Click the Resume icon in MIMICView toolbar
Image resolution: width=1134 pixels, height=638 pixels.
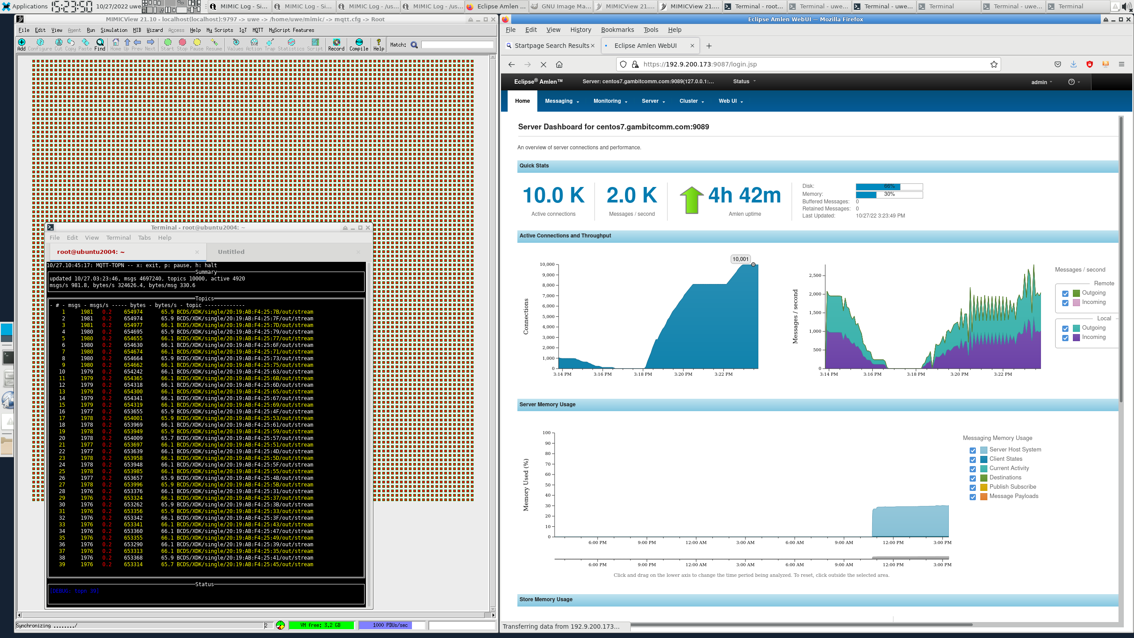pos(214,44)
